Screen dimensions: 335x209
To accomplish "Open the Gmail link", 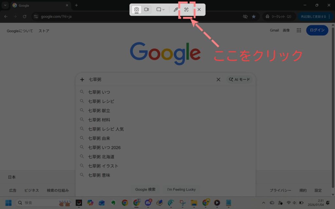I will click(x=274, y=30).
